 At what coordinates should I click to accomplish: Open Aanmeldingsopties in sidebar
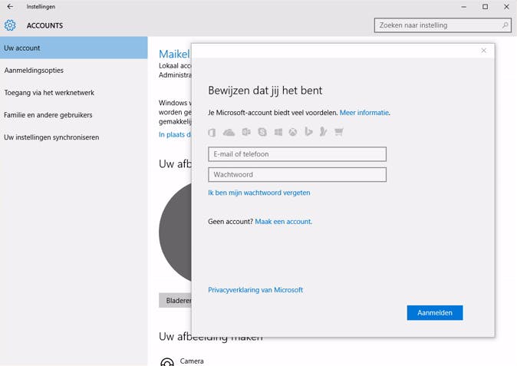click(74, 71)
